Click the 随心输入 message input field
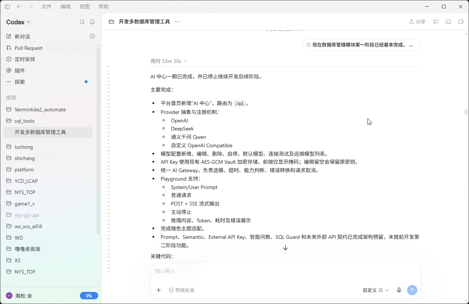Viewport: 469px width, 304px height. [x=285, y=271]
